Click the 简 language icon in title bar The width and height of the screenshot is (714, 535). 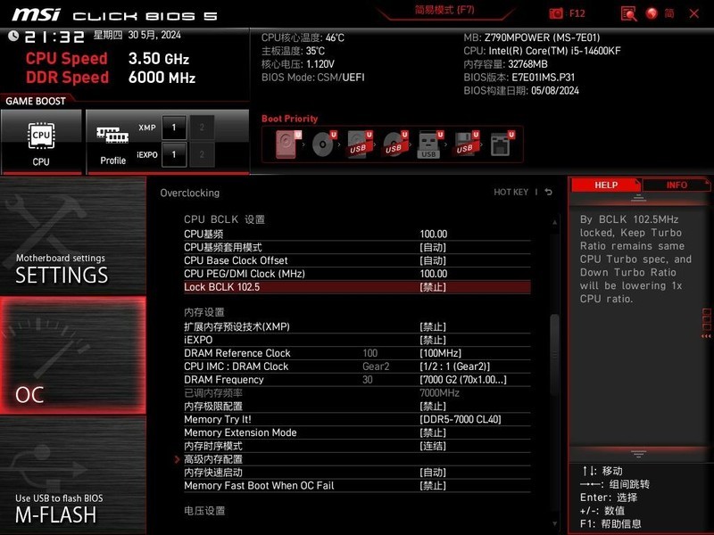click(668, 12)
